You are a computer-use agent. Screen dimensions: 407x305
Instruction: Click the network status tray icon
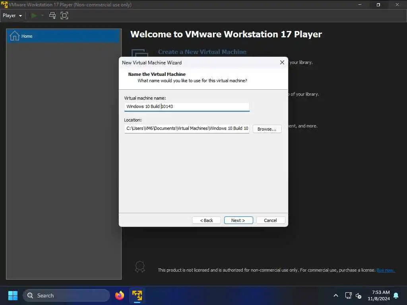(x=348, y=295)
